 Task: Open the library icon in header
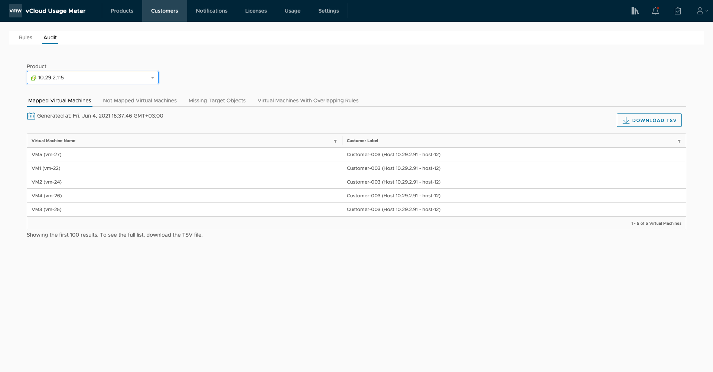click(x=635, y=11)
